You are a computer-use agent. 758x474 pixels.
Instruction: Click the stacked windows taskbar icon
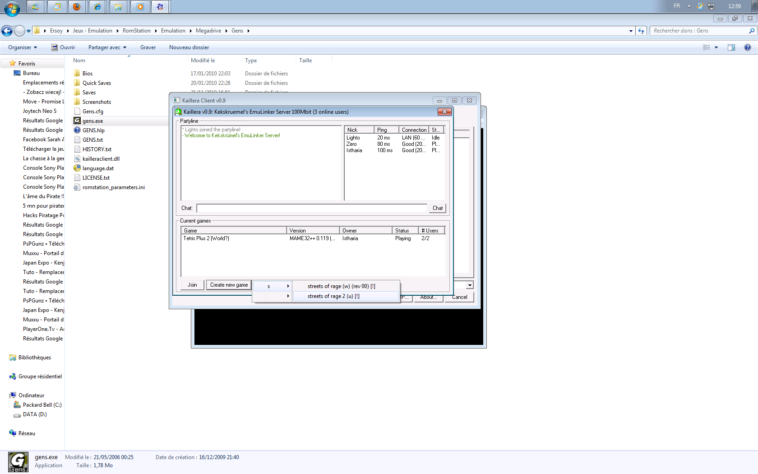click(57, 7)
